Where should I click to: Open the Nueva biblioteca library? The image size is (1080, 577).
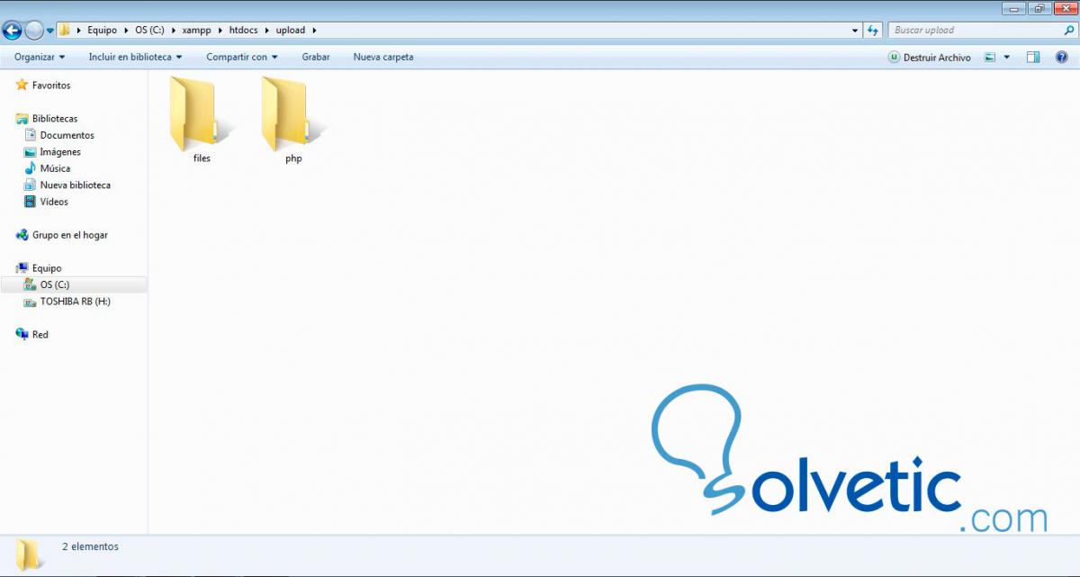tap(67, 185)
